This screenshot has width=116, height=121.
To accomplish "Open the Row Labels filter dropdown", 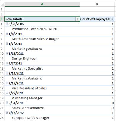I will click(78, 19).
